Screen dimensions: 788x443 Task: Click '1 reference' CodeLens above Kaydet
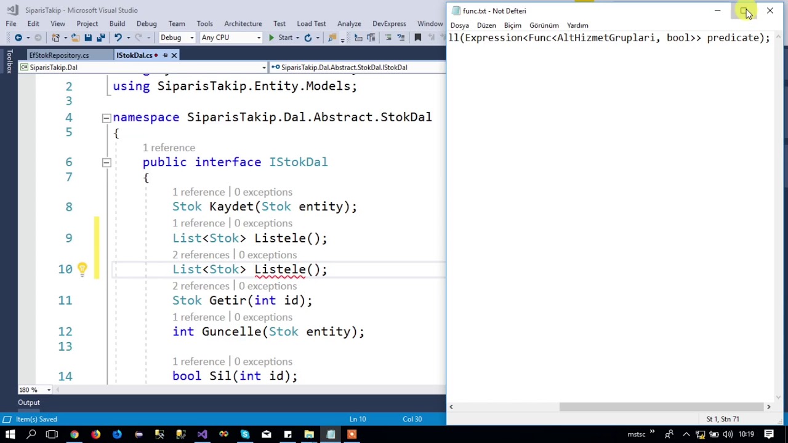pyautogui.click(x=198, y=192)
